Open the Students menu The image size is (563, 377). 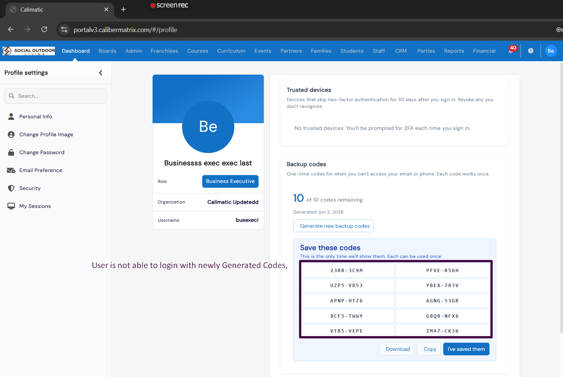[x=352, y=51]
